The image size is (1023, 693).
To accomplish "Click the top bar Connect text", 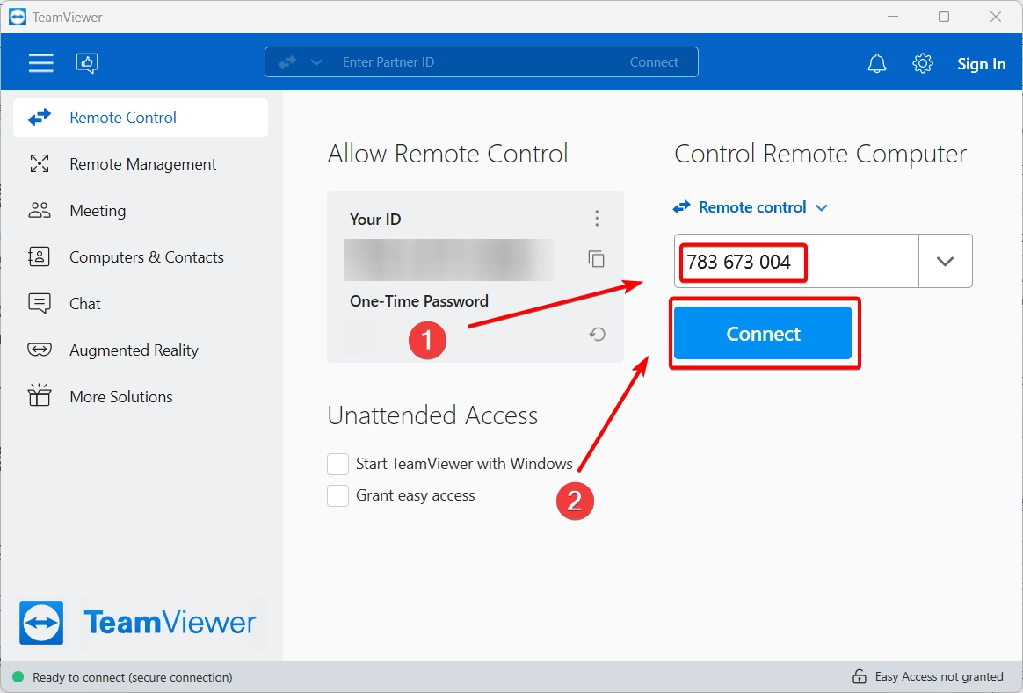I will coord(654,62).
